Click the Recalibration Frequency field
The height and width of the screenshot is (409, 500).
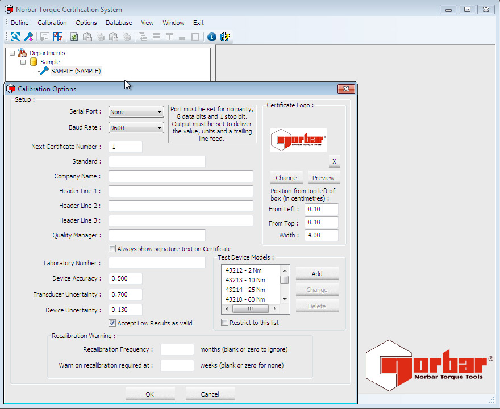point(177,349)
